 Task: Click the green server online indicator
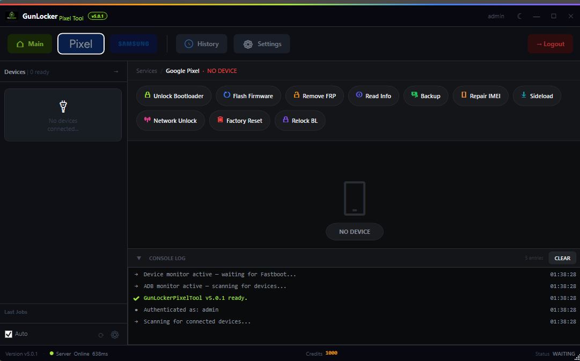pos(52,353)
